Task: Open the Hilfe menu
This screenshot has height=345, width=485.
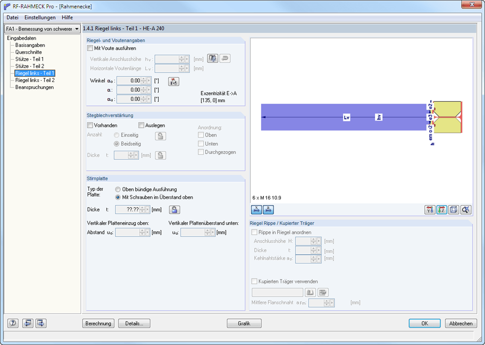Action: (67, 18)
